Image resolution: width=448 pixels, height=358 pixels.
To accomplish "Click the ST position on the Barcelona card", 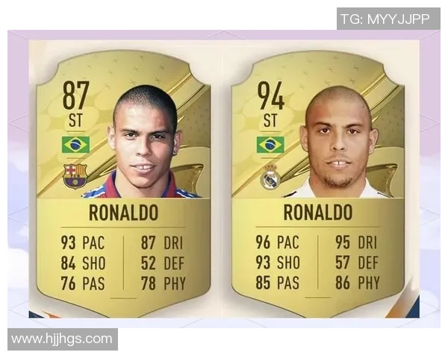I will (75, 120).
